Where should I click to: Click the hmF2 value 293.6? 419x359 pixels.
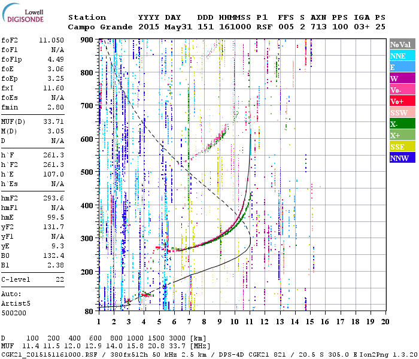pos(54,198)
